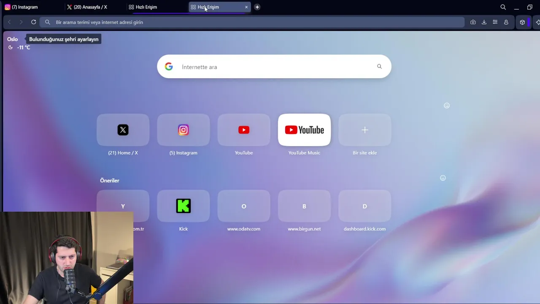Click the (5) Instagram tile label
The width and height of the screenshot is (540, 304).
pos(183,153)
